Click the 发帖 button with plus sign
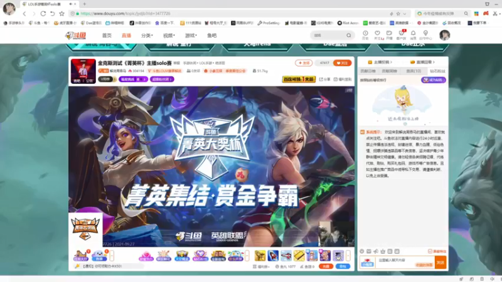The width and height of the screenshot is (502, 282). coord(304,63)
